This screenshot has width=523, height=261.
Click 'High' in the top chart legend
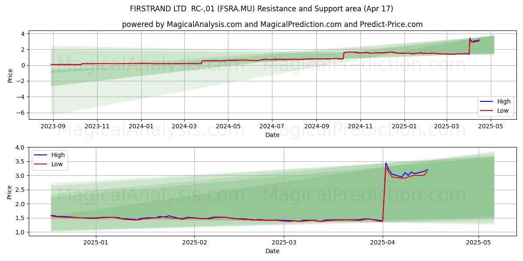[x=504, y=101]
